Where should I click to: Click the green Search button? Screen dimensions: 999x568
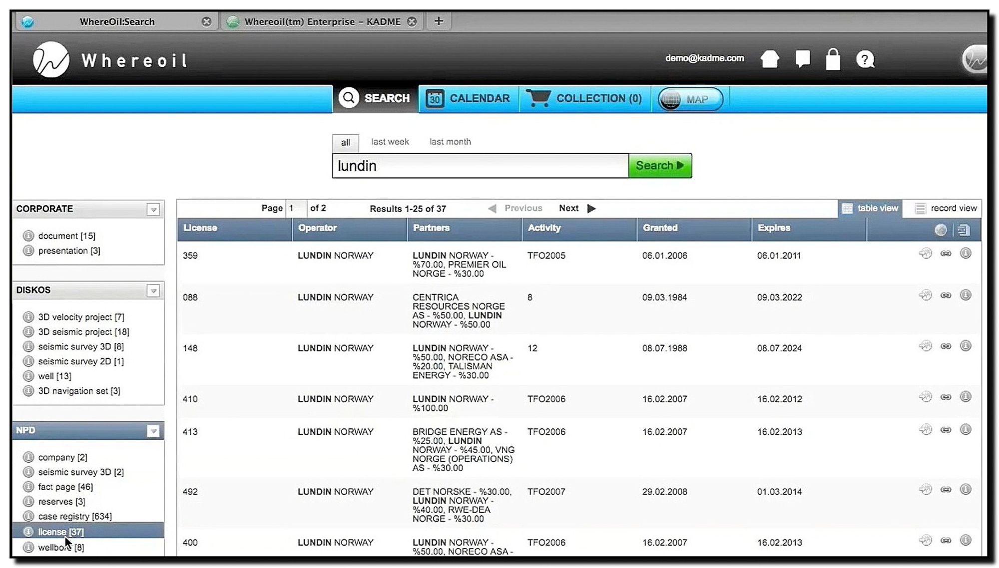point(660,166)
